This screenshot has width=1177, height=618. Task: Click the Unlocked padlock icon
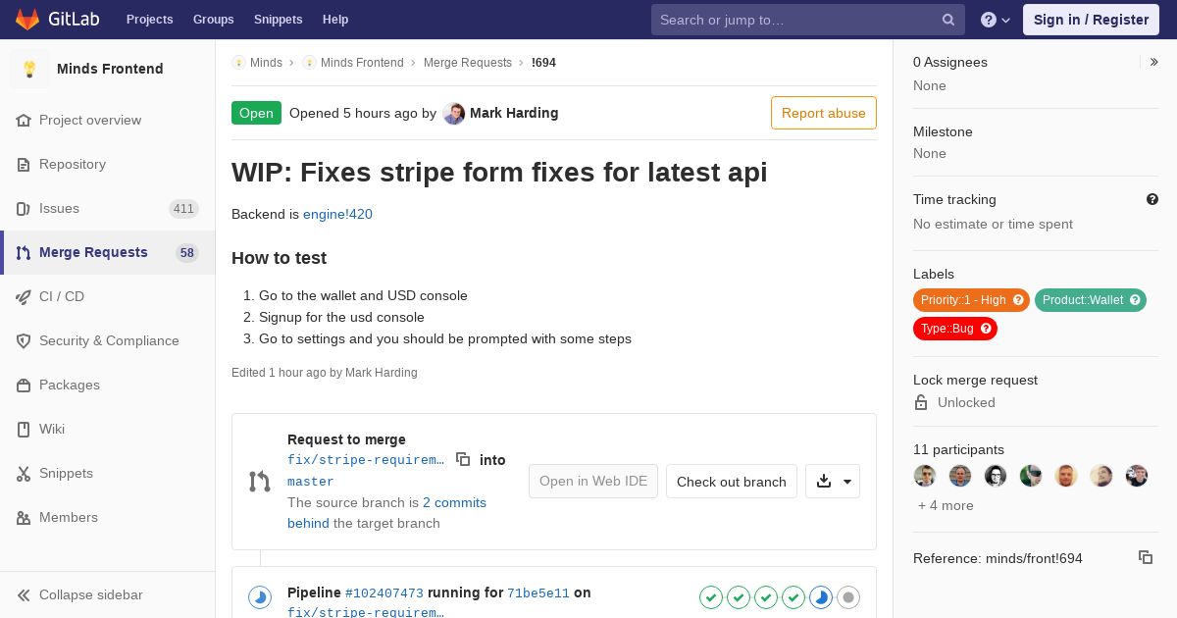[x=921, y=402]
